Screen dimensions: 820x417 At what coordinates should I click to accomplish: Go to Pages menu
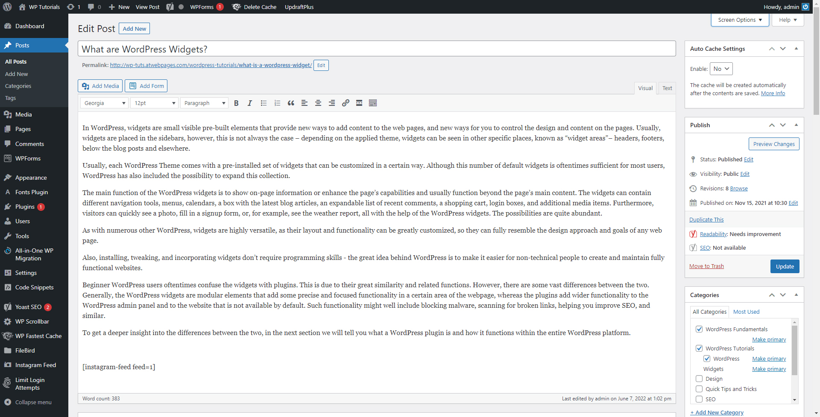tap(34, 129)
